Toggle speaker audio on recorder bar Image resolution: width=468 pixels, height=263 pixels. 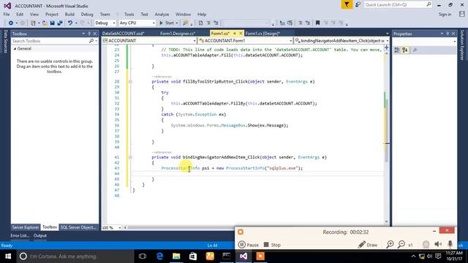(438, 244)
